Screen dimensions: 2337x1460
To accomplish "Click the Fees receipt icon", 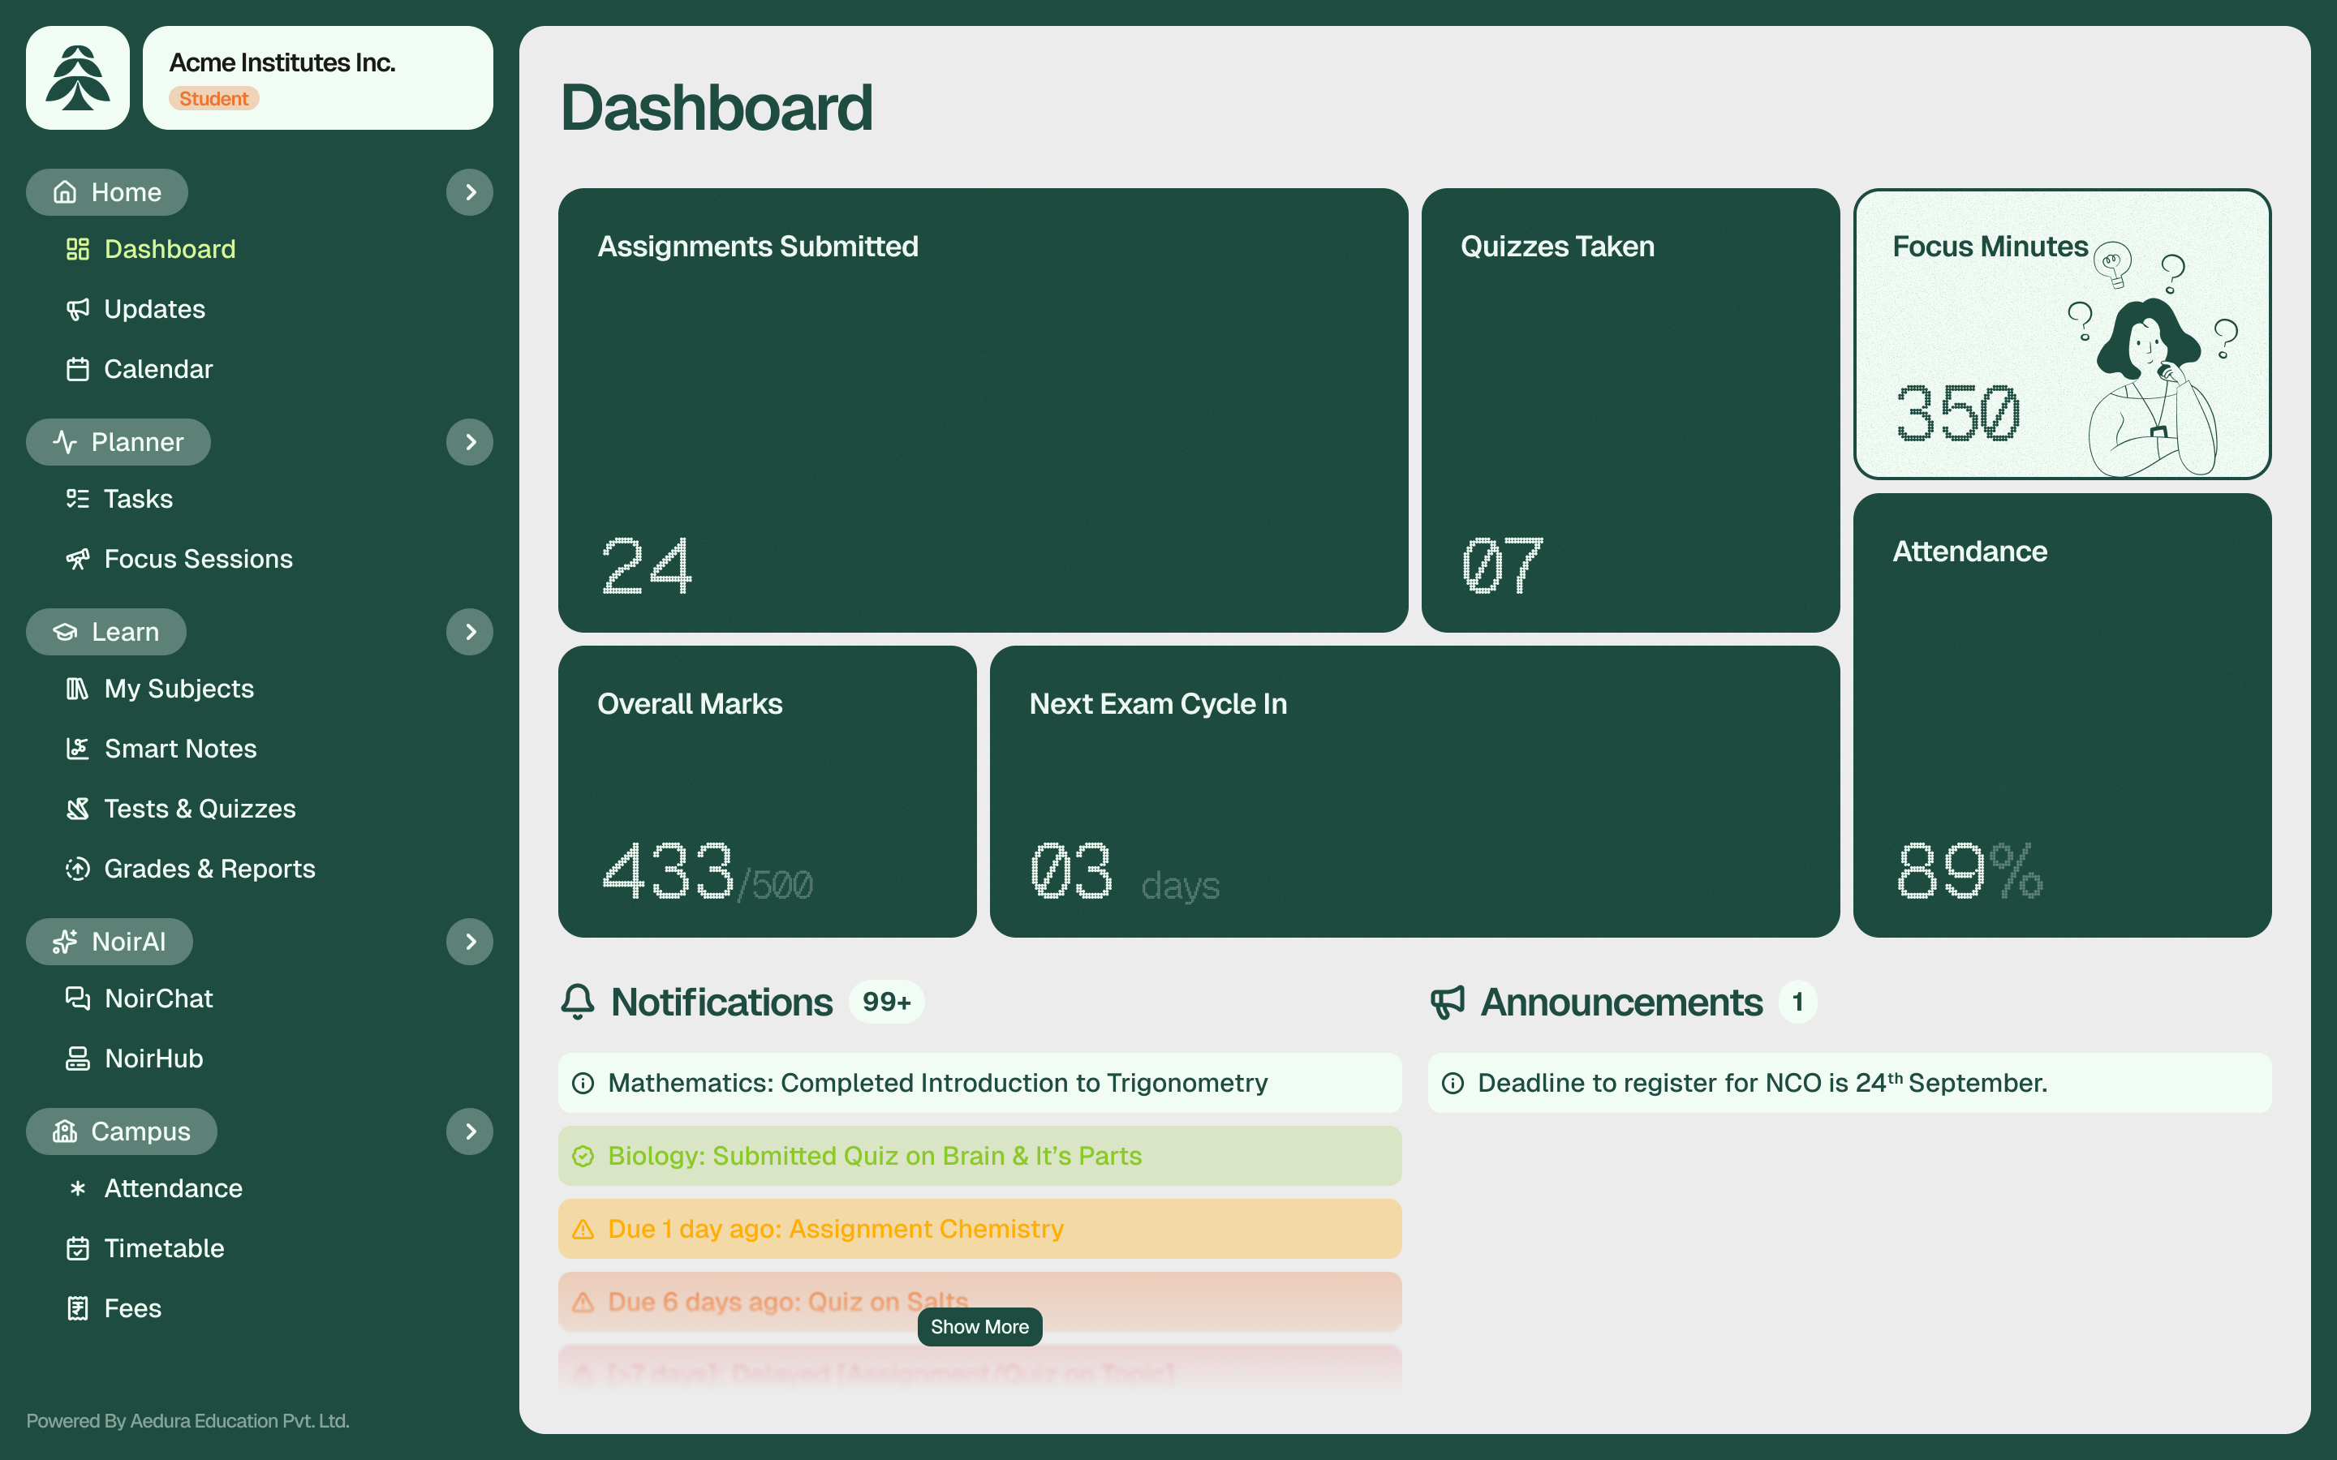I will pos(77,1308).
